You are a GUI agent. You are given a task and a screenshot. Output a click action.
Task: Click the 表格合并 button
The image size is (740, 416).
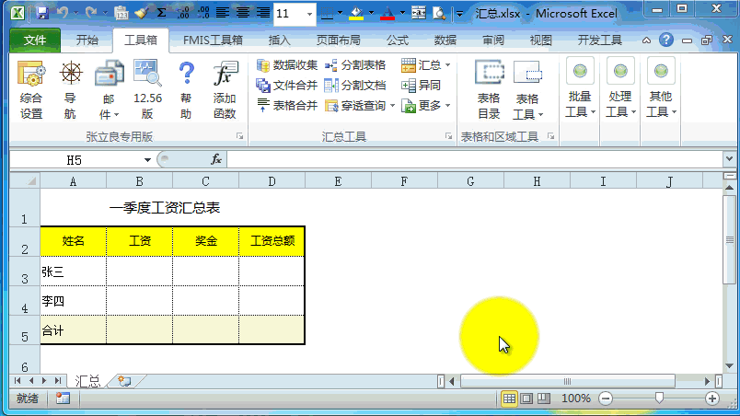coord(287,106)
